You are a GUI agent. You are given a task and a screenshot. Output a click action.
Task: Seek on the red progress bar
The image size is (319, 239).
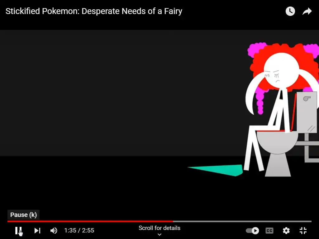pos(159,221)
